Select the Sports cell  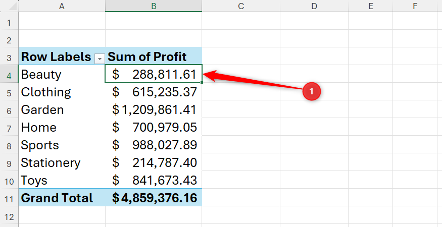click(x=62, y=144)
